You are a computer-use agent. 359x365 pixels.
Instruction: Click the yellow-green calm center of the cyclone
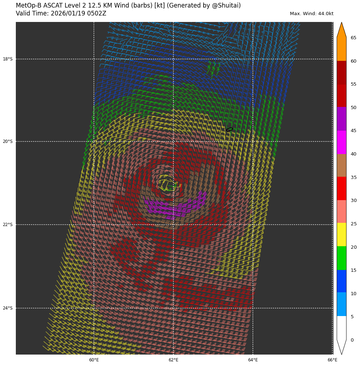(x=167, y=183)
